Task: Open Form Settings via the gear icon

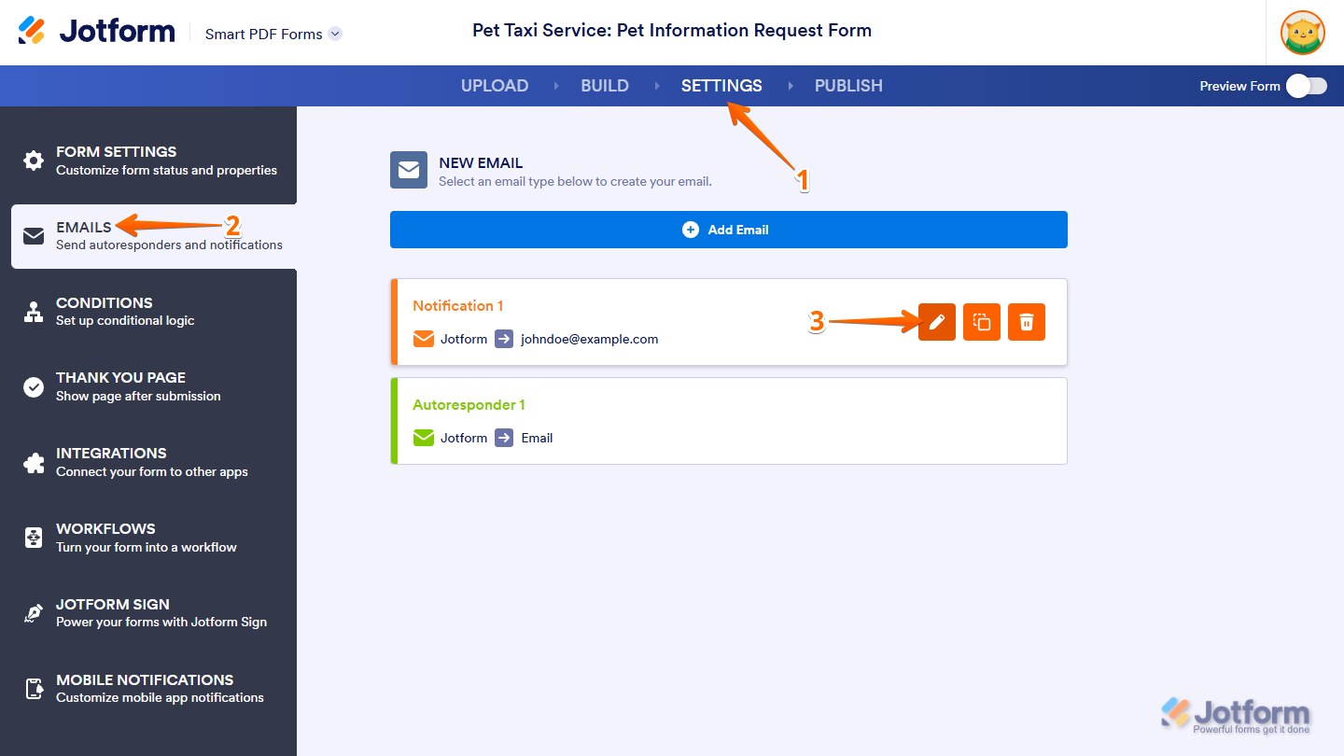Action: [34, 161]
